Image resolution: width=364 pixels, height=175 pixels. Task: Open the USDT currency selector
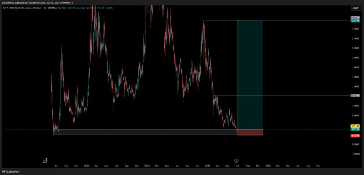[x=355, y=9]
